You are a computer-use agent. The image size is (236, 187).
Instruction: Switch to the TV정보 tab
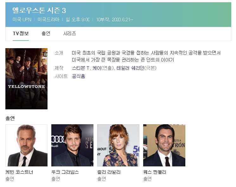[x=21, y=34]
